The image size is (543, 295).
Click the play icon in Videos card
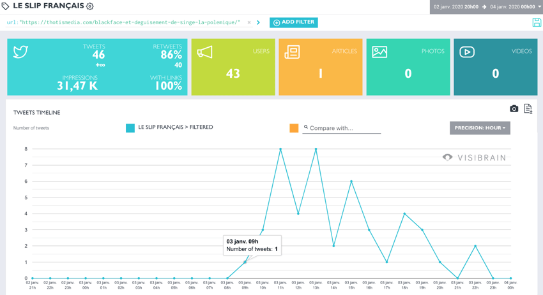tap(467, 52)
